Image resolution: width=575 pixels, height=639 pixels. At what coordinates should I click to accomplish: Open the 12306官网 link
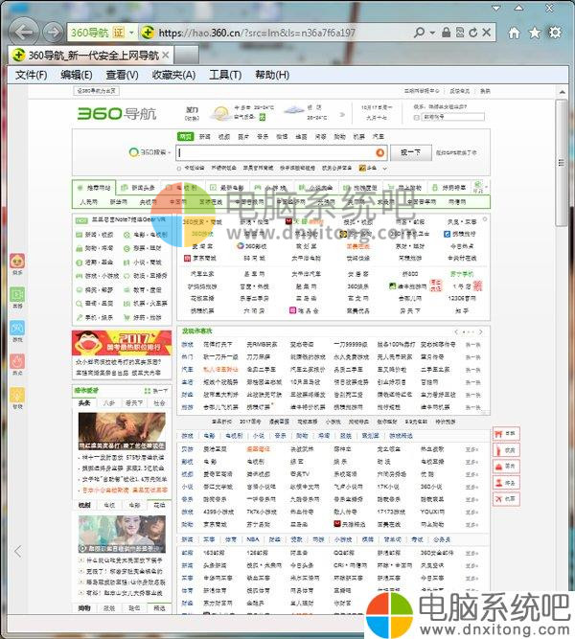(462, 299)
